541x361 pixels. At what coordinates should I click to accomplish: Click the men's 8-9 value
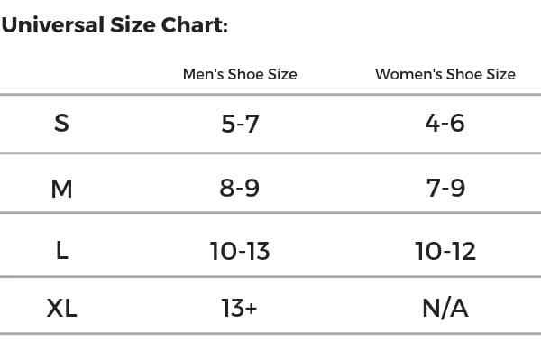pyautogui.click(x=240, y=189)
